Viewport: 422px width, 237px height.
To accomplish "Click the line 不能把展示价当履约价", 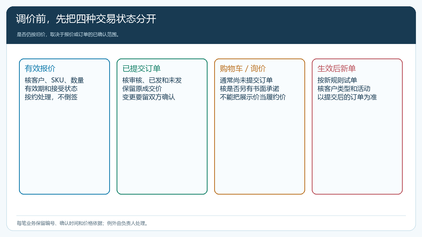I will pyautogui.click(x=253, y=97).
